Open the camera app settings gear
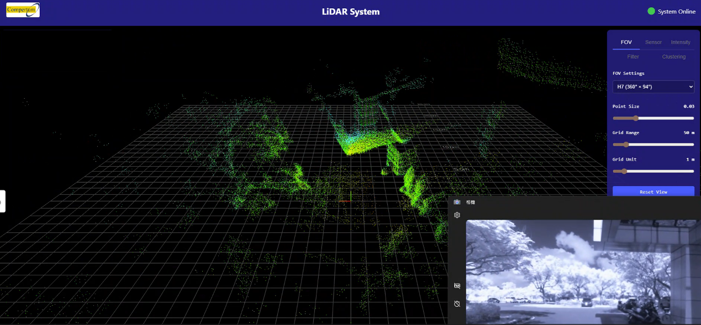 point(457,215)
